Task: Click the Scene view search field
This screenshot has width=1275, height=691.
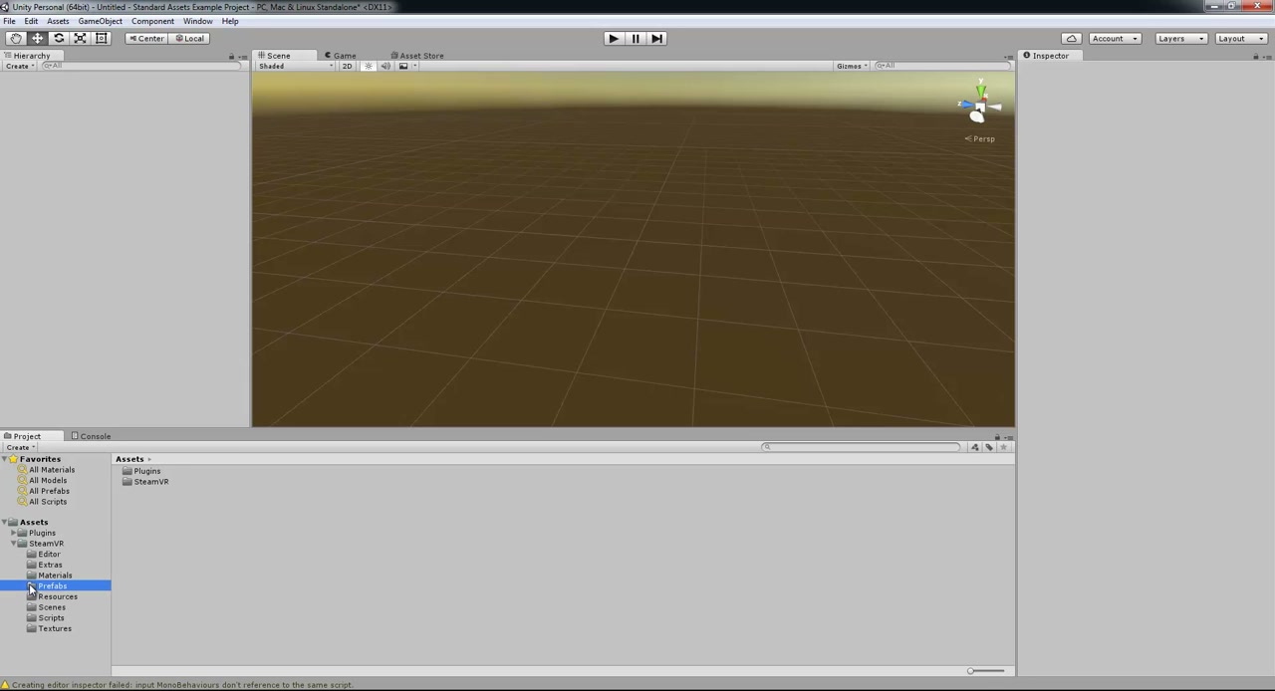Action: (x=941, y=66)
